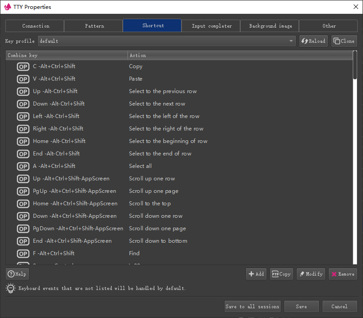Copy the selected shortcut entry
The height and width of the screenshot is (318, 363).
281,274
